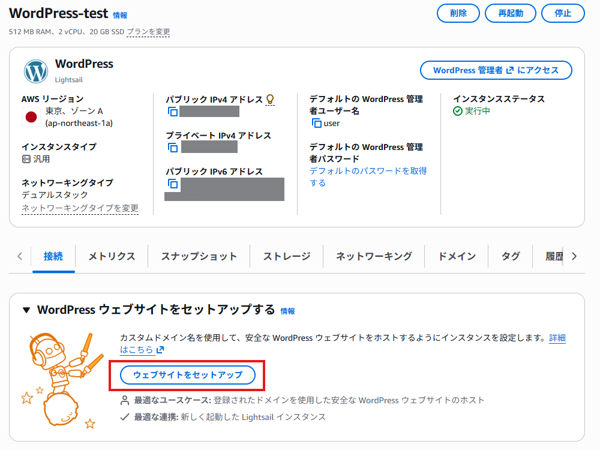Click the person icon beside 最適なユースケース

(x=125, y=401)
